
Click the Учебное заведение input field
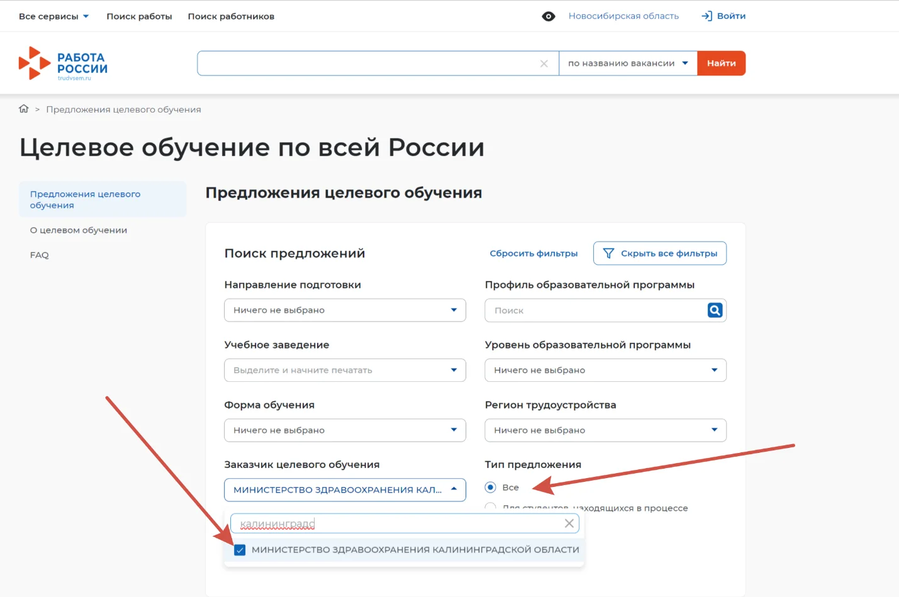pos(337,371)
